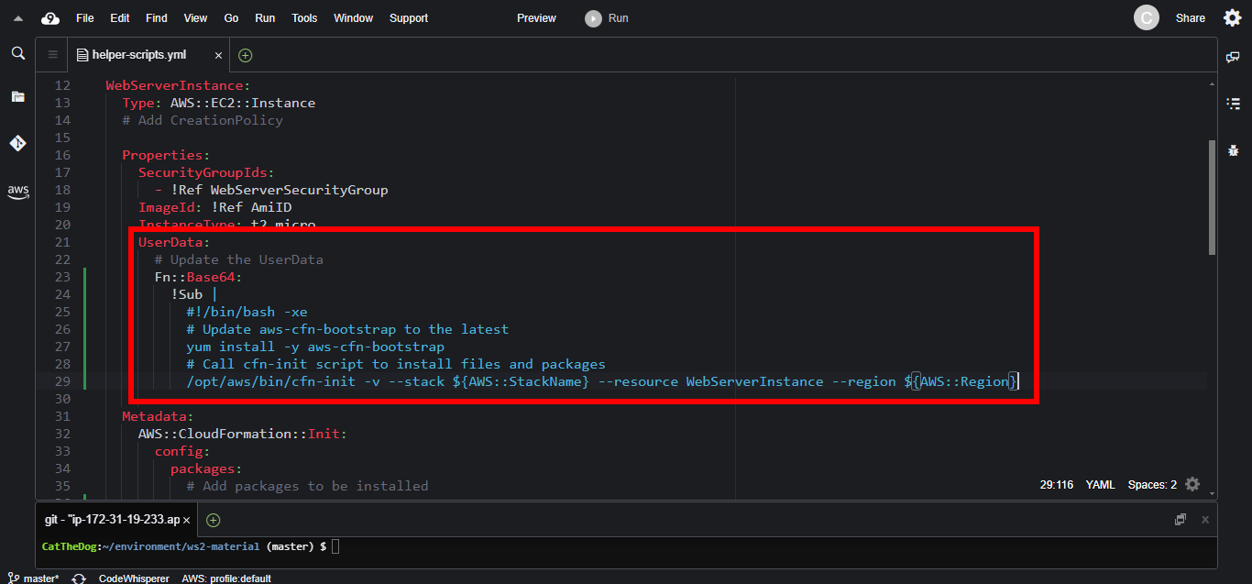Open editor settings gear in status bar
The image size is (1252, 584).
[1192, 484]
